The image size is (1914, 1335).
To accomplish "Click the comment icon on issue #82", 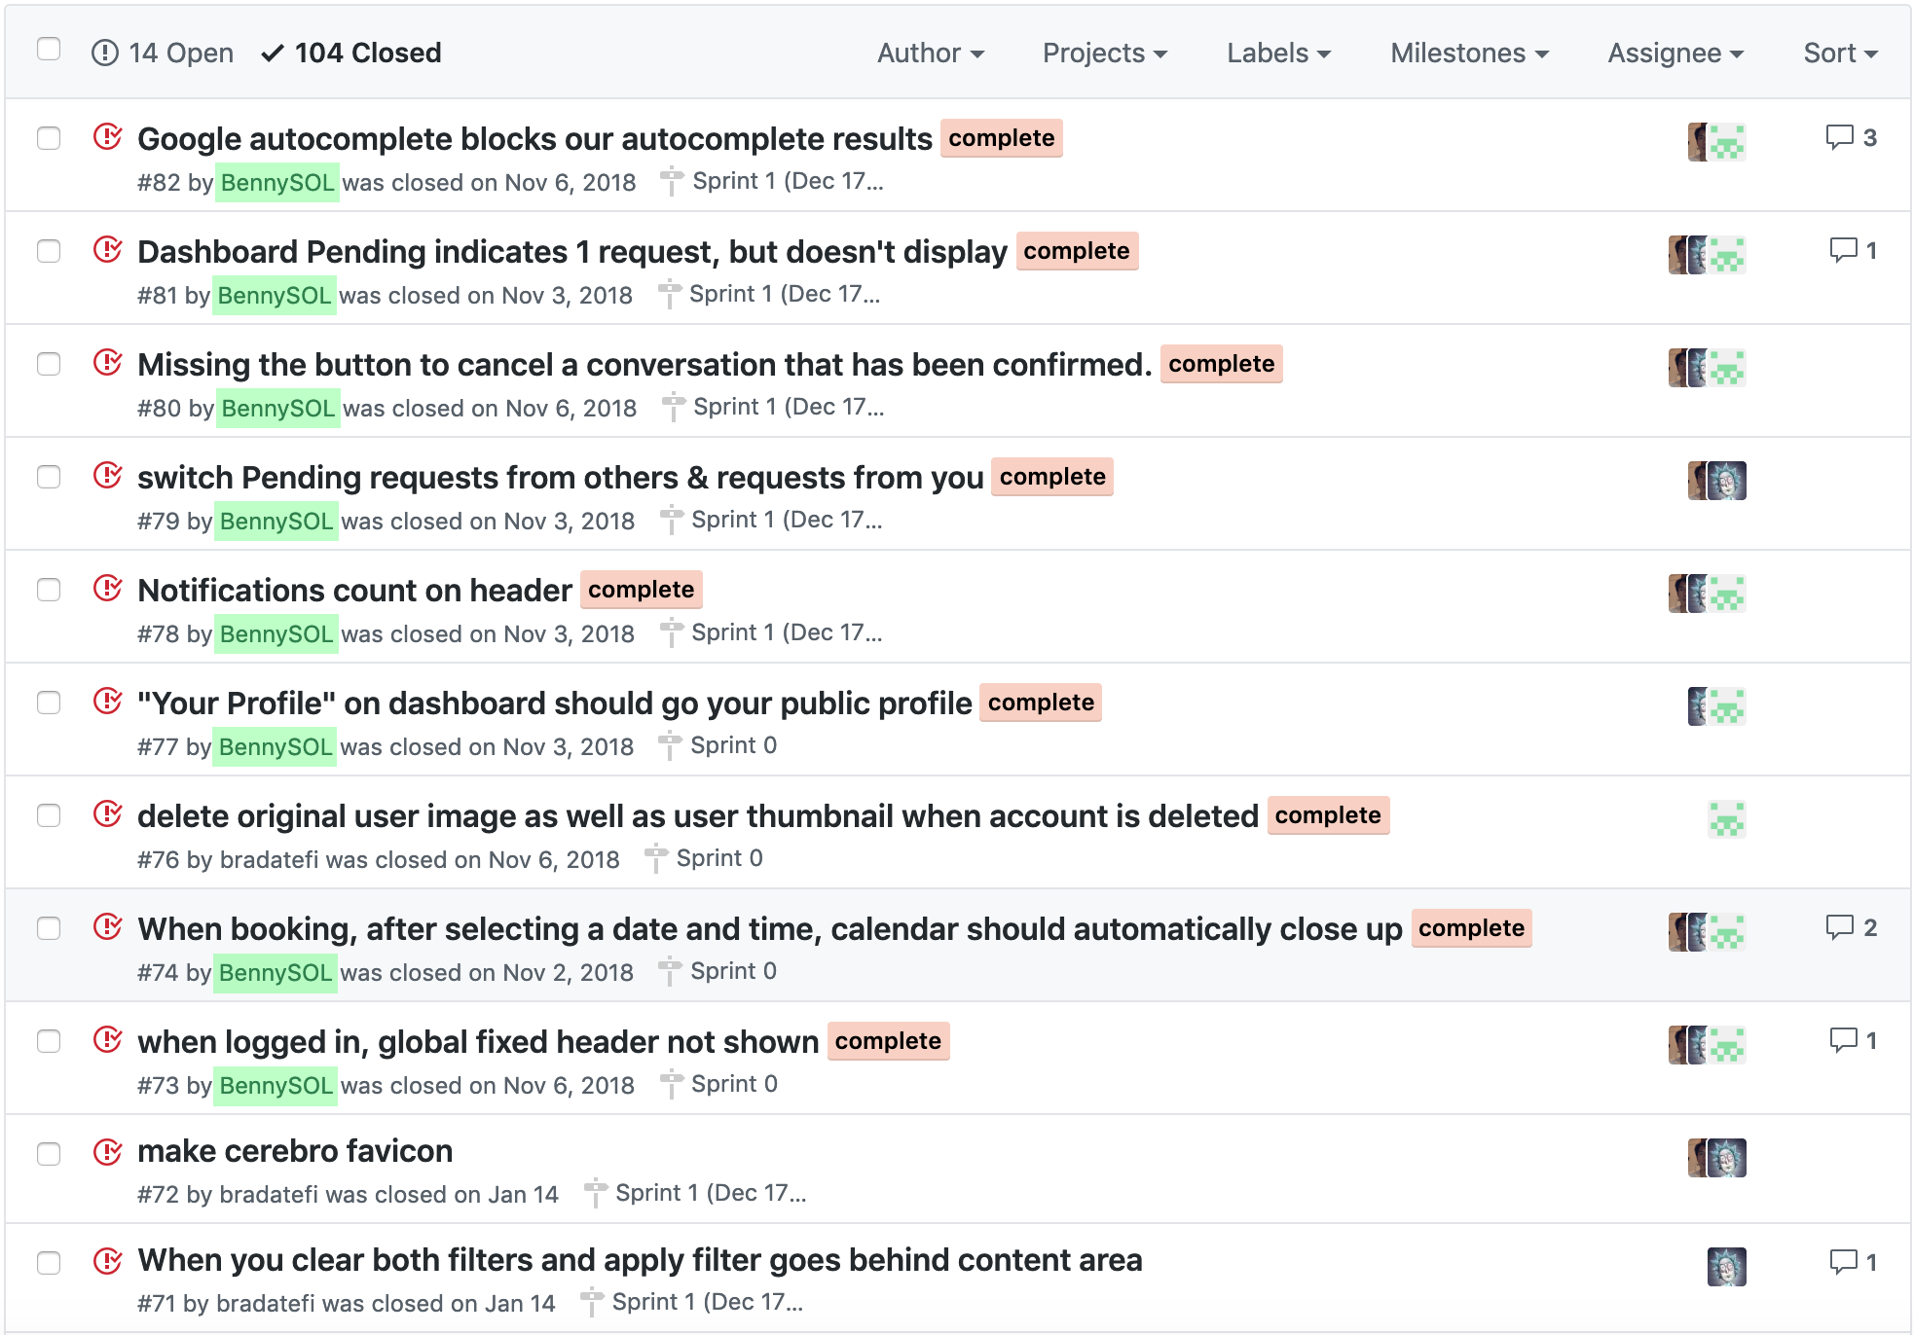I will (1838, 138).
